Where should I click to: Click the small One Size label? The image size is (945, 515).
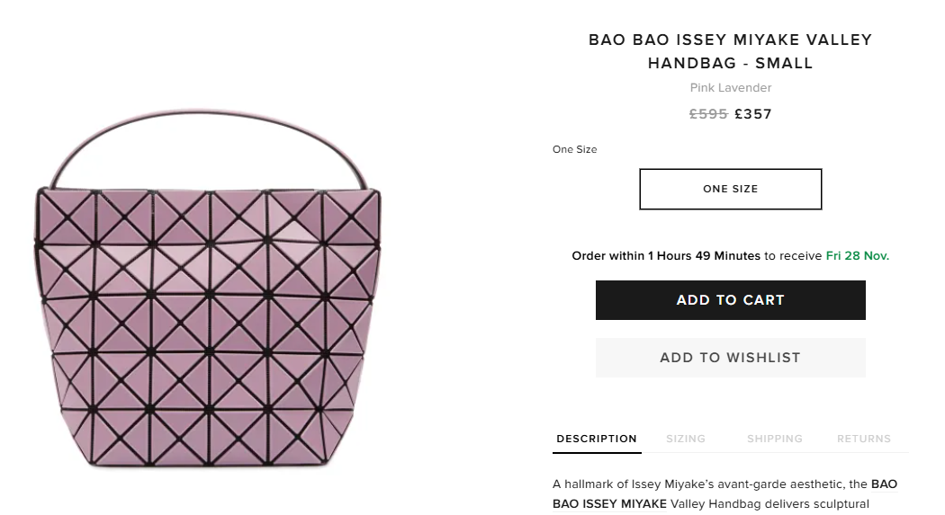tap(574, 149)
